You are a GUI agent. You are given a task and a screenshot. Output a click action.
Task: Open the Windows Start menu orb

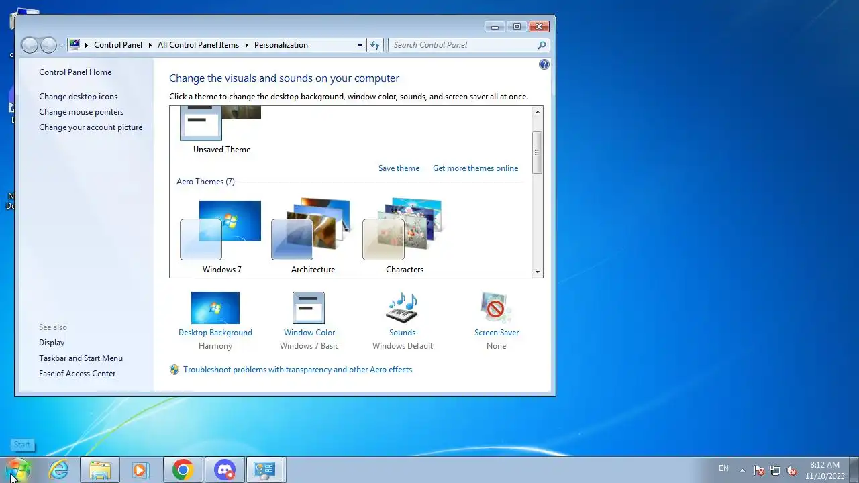(18, 470)
